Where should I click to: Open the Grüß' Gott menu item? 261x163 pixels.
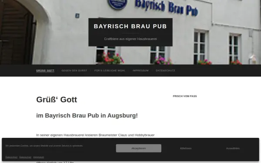(45, 70)
